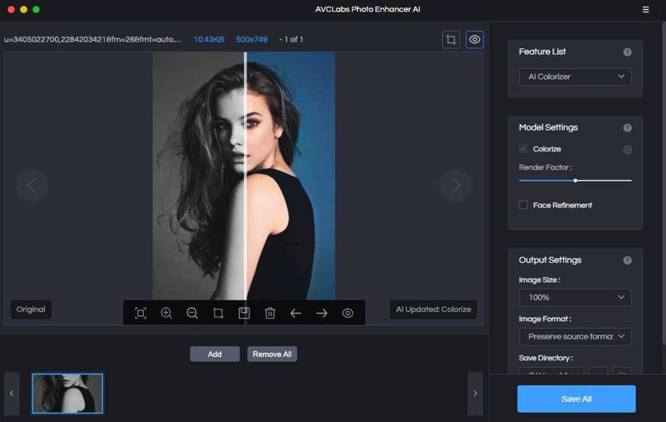Image resolution: width=666 pixels, height=422 pixels.
Task: Toggle the eye preview button at top right
Action: point(475,39)
